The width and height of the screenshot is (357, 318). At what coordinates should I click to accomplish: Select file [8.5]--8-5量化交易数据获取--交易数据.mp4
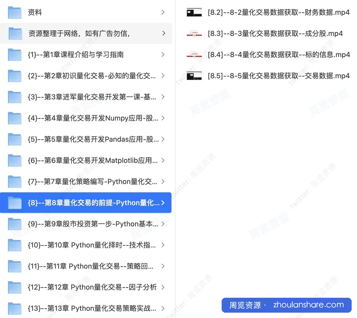(x=278, y=76)
